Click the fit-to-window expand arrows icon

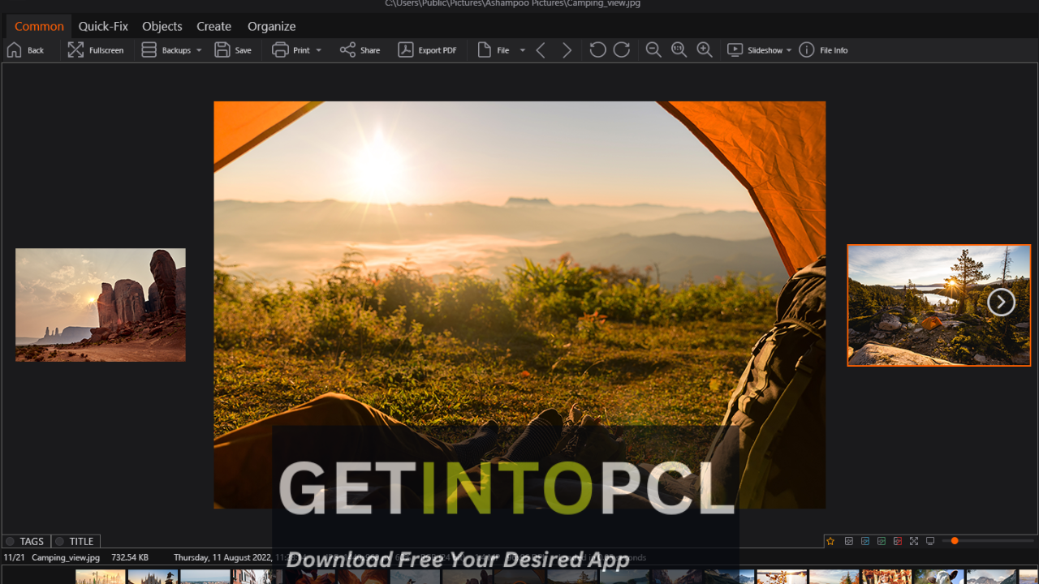click(914, 541)
